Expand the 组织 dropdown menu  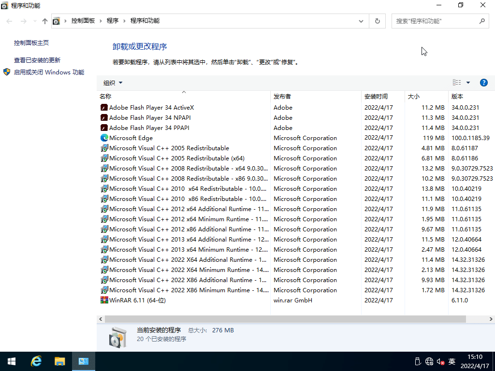point(113,83)
